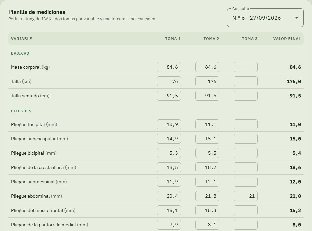Image resolution: width=312 pixels, height=231 pixels.
Task: Click empty Toma 3 field for Talla
Action: (246, 81)
